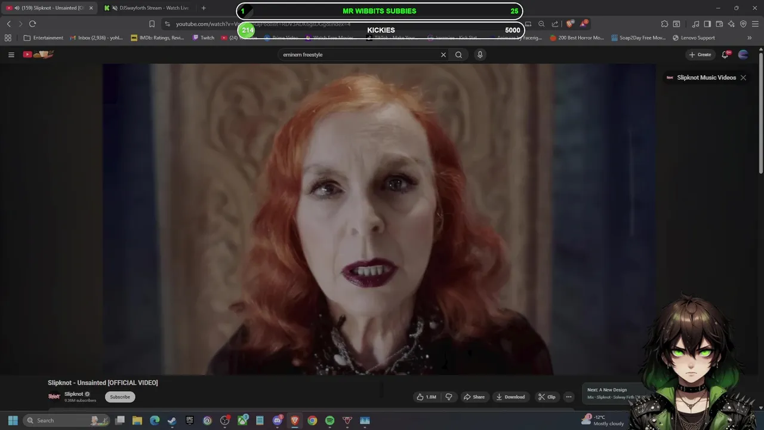
Task: Click the Windows taskbar Search box
Action: pos(66,420)
